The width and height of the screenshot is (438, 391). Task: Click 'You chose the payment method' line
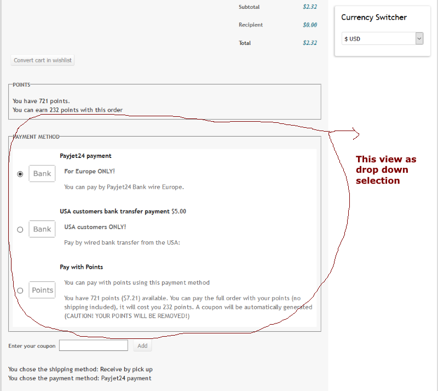point(79,378)
